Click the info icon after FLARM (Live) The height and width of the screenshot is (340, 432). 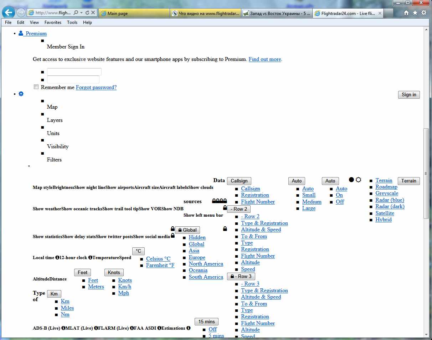[x=132, y=328]
